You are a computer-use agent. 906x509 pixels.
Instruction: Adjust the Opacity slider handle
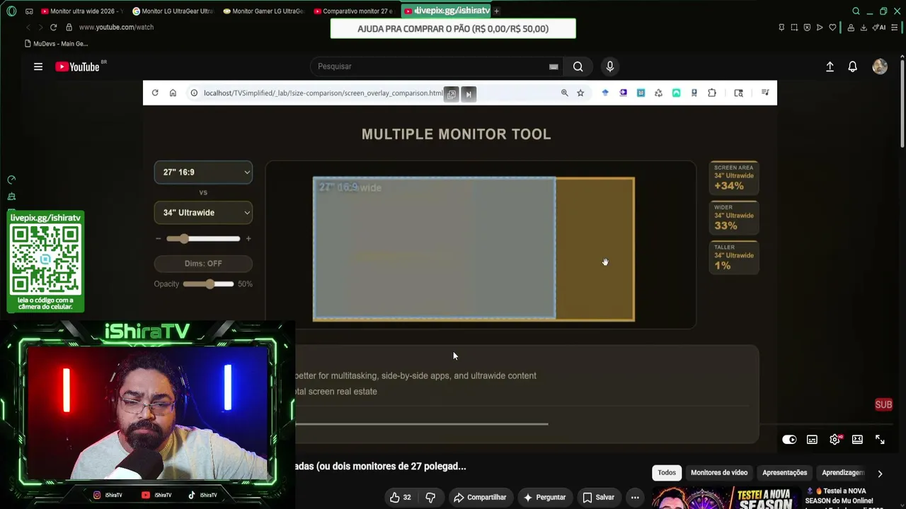(210, 284)
